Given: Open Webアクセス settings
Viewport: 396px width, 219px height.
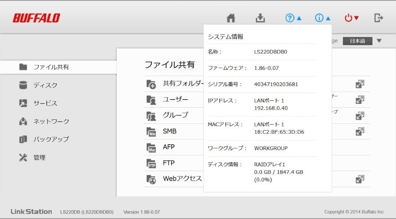Looking at the screenshot, I should (182, 179).
